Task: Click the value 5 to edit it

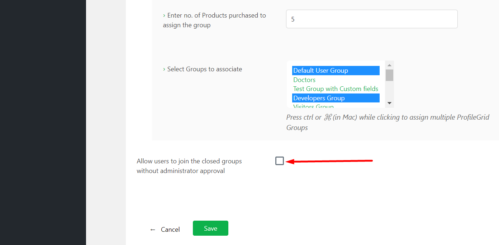Action: pos(293,19)
